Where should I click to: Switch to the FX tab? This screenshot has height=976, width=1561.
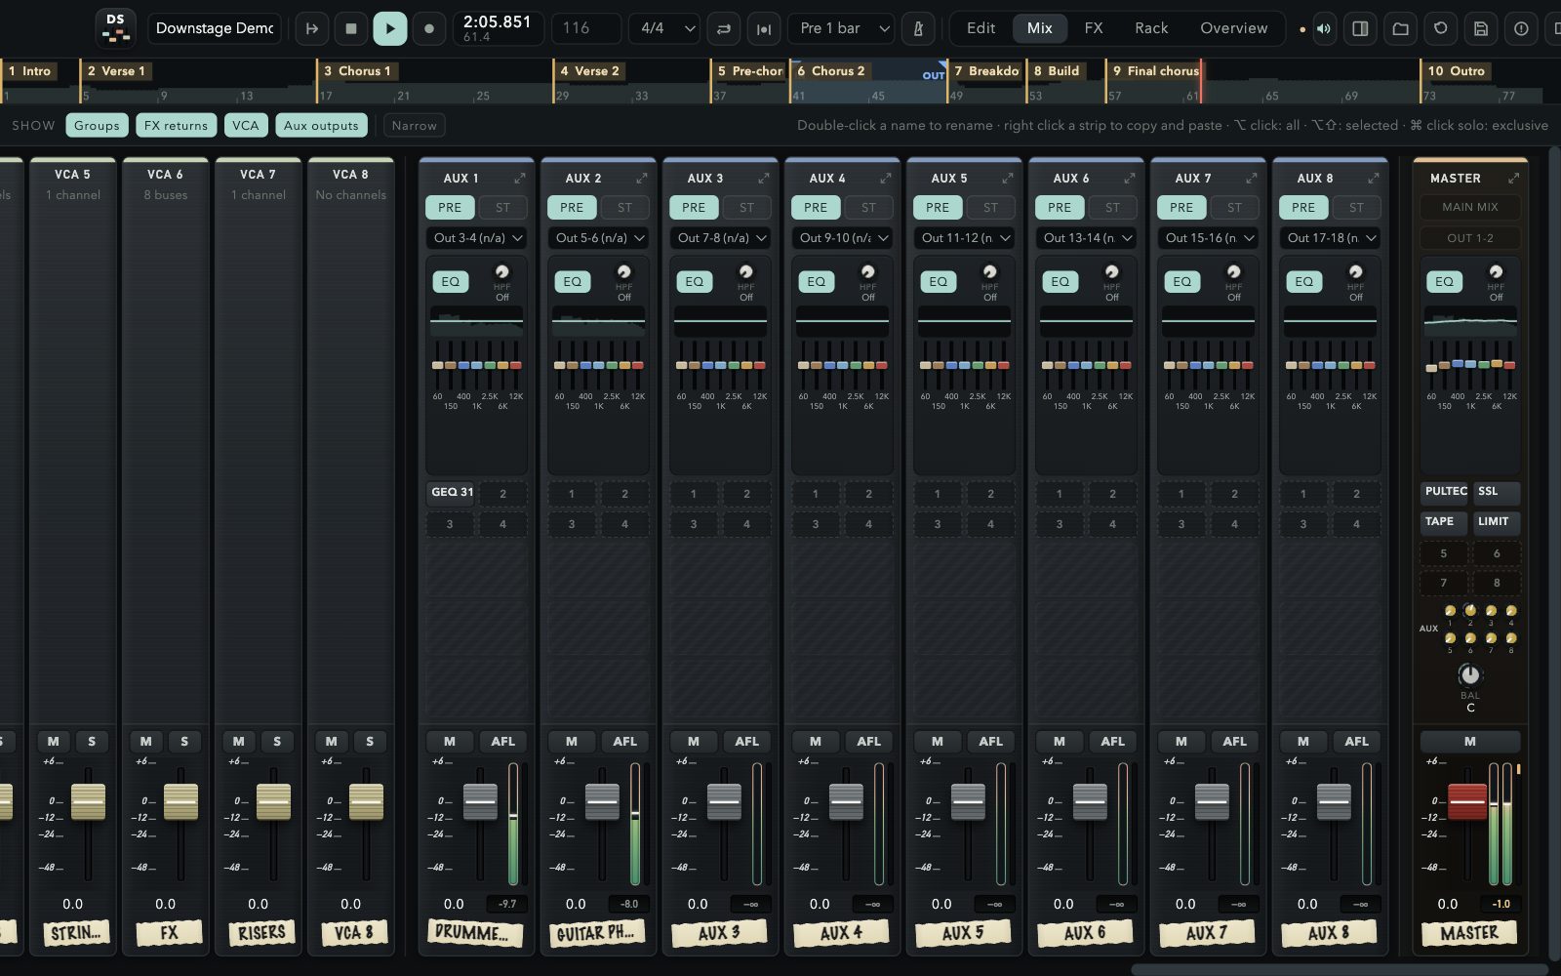1094,28
